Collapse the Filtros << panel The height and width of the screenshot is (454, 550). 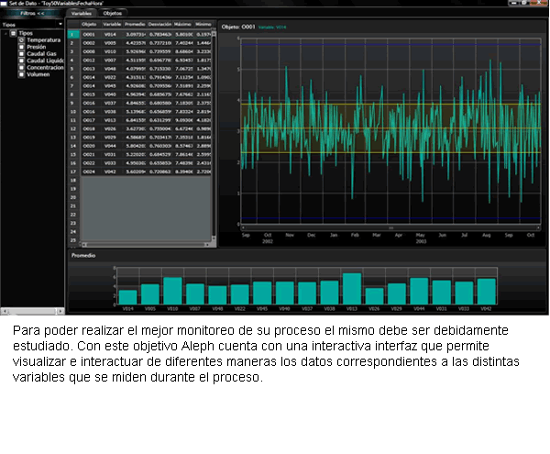[33, 15]
